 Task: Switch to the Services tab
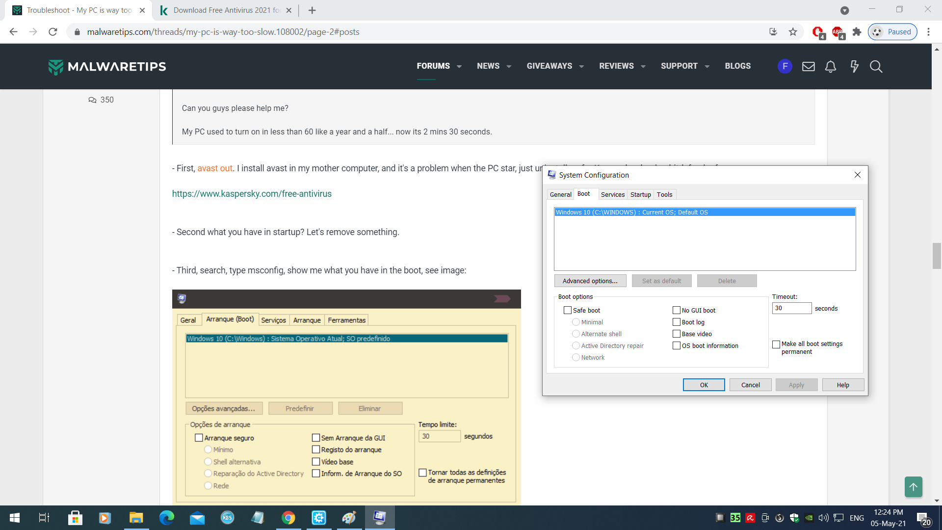tap(612, 194)
